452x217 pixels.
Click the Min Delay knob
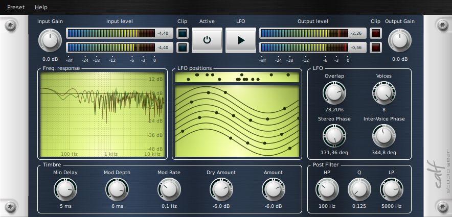coord(65,190)
